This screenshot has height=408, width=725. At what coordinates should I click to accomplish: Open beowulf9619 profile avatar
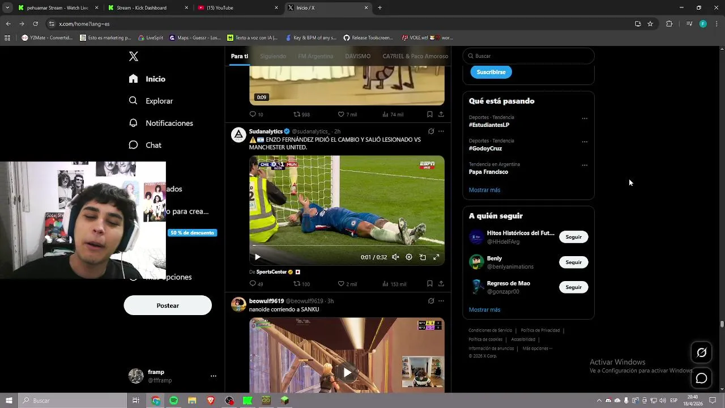[238, 304]
